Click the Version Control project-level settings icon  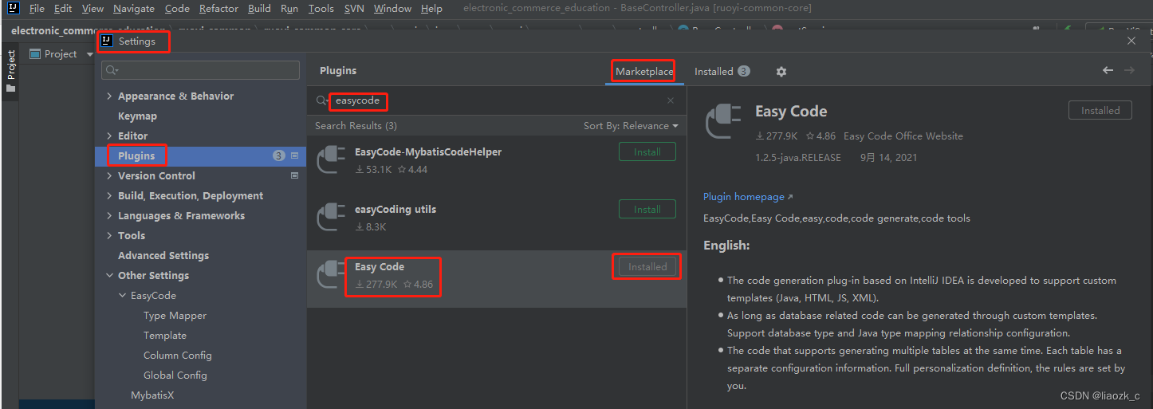coord(294,175)
